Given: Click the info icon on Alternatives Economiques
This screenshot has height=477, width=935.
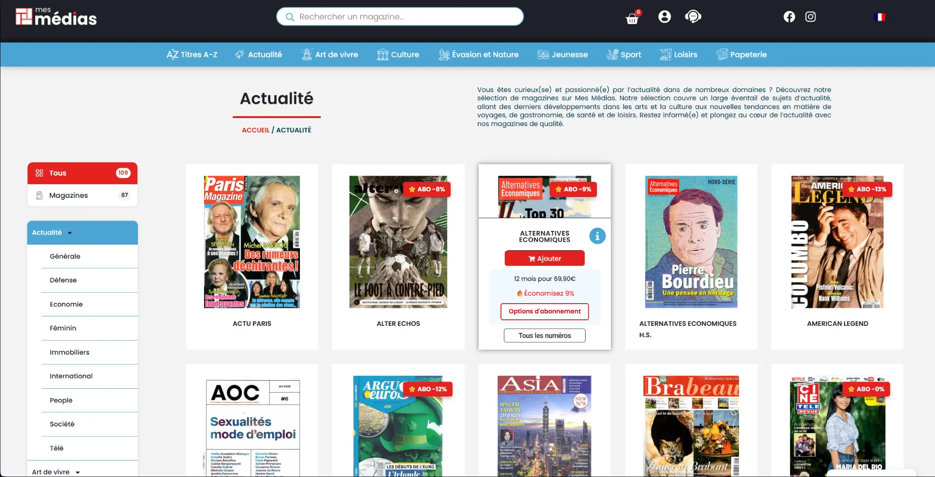Looking at the screenshot, I should pyautogui.click(x=597, y=236).
